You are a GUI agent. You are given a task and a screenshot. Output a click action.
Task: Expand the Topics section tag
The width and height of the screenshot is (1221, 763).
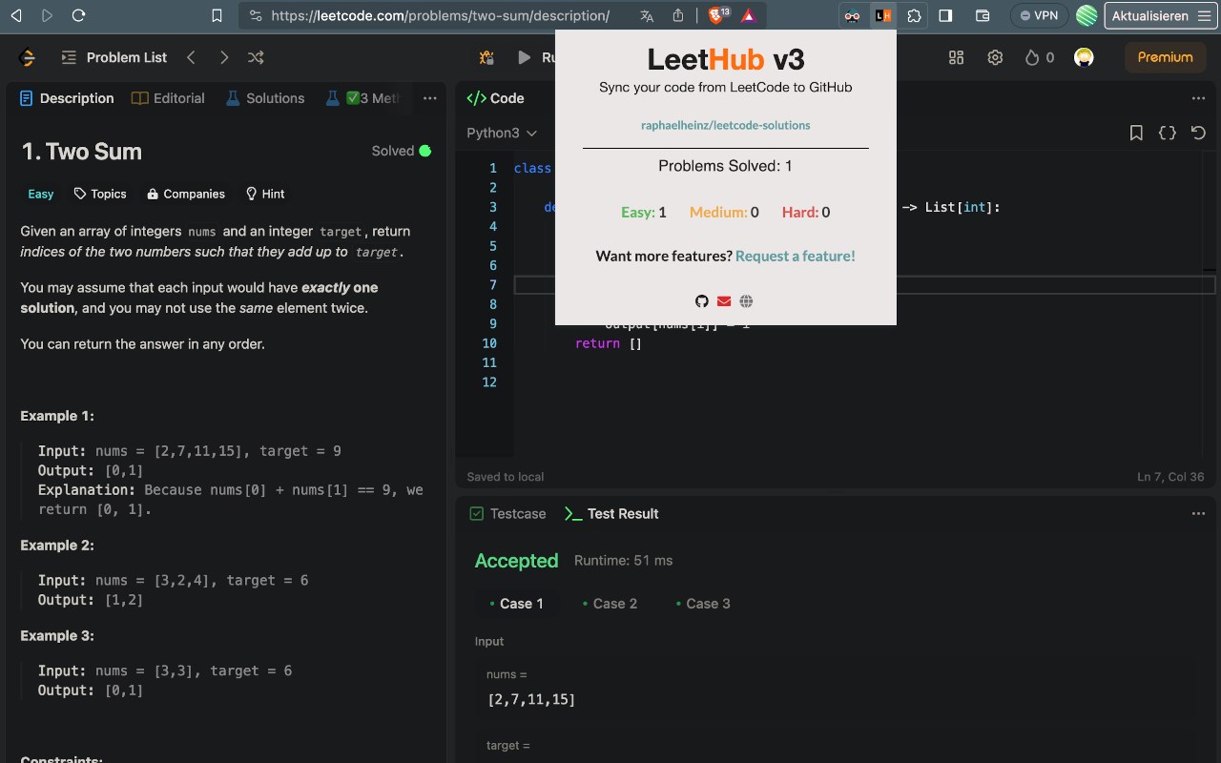[x=100, y=194]
